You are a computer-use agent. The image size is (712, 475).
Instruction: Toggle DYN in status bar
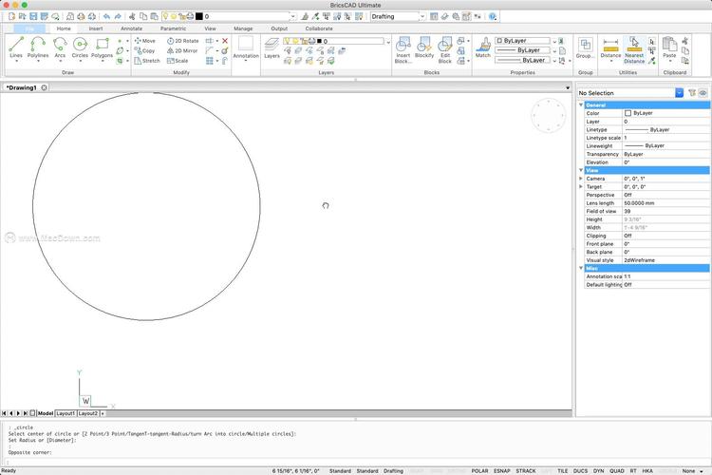pyautogui.click(x=598, y=471)
